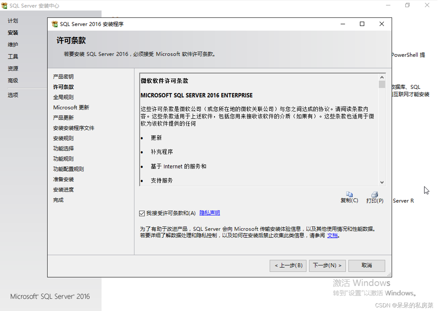Click the 安装规则 step
Image resolution: width=438 pixels, height=311 pixels.
click(x=63, y=138)
